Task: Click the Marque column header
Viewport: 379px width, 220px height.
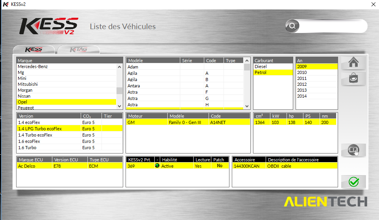Action: click(x=70, y=61)
